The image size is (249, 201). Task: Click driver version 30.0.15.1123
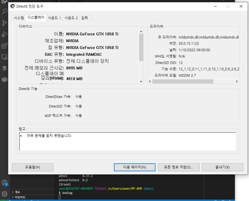(189, 44)
